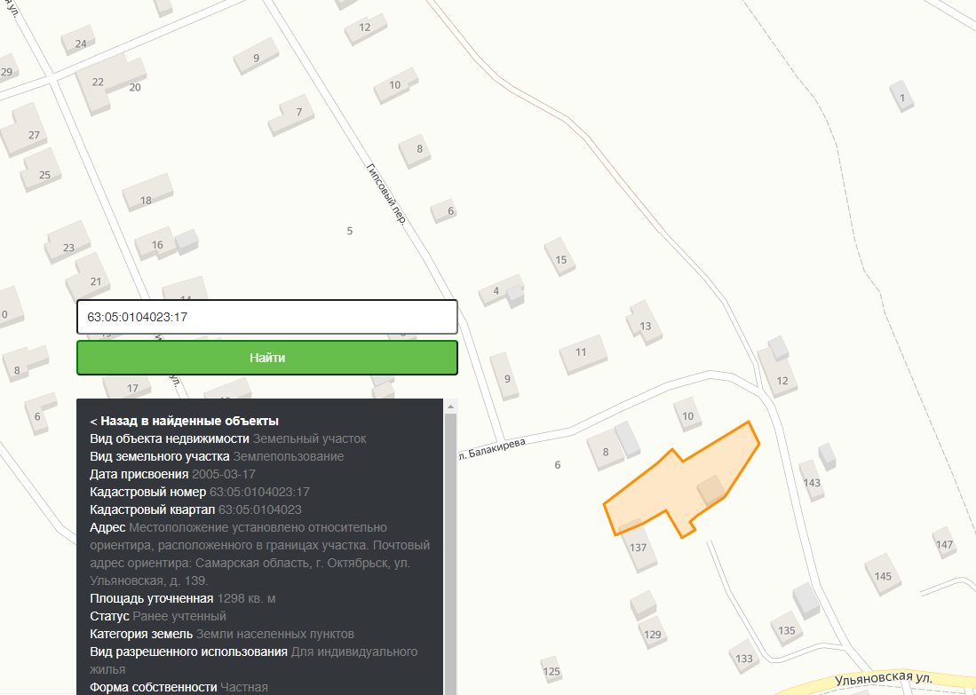Image resolution: width=976 pixels, height=695 pixels.
Task: Click the Гипсовый пер. street label
Action: pos(386,194)
